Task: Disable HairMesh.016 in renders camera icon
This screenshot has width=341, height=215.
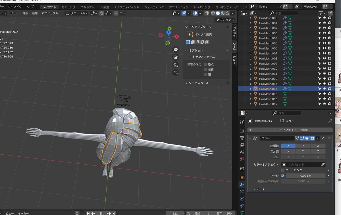Action: pyautogui.click(x=330, y=99)
